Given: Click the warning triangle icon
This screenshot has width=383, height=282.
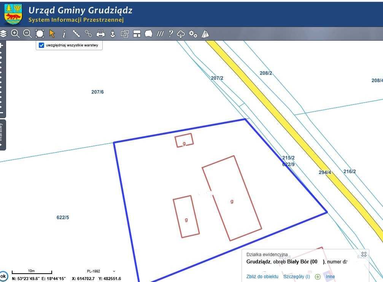Looking at the screenshot, I should [x=205, y=34].
